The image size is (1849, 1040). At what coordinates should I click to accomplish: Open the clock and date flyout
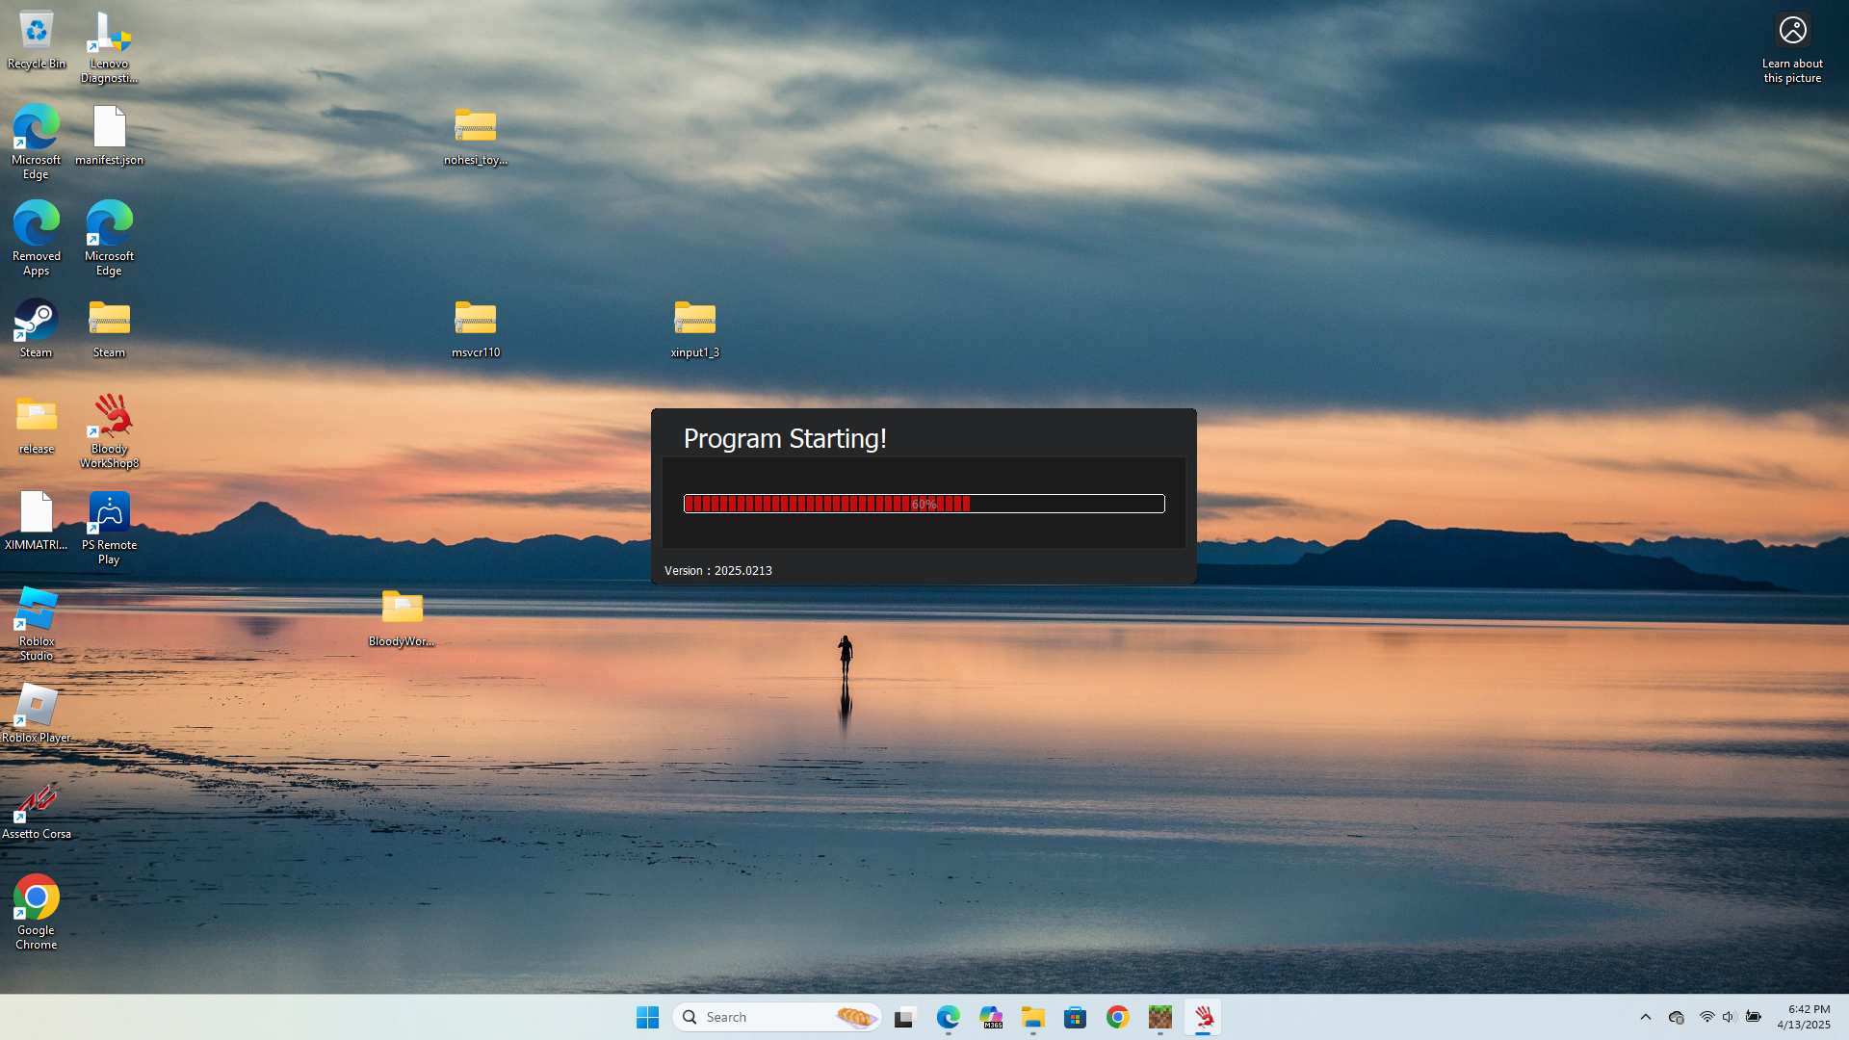pos(1803,1017)
